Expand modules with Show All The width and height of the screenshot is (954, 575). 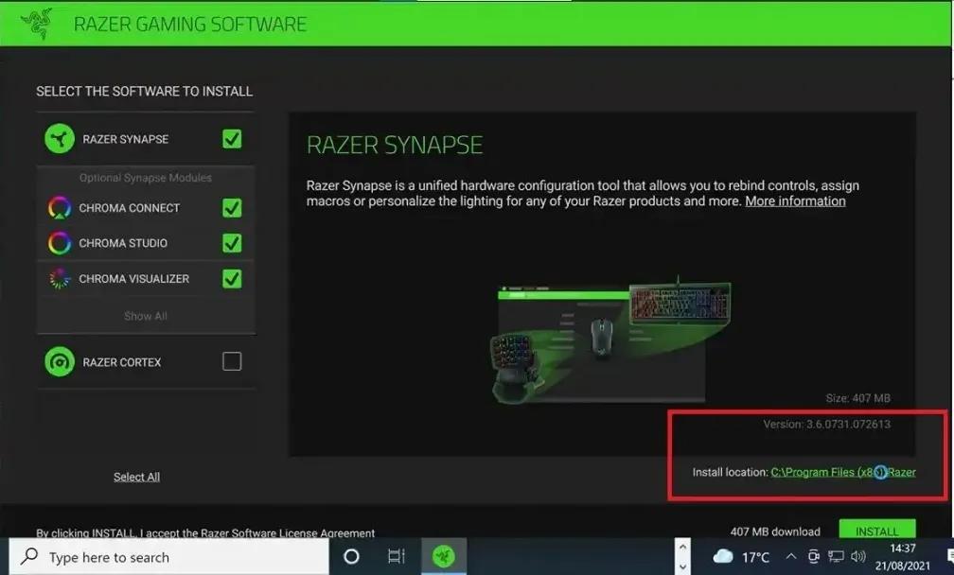point(146,316)
